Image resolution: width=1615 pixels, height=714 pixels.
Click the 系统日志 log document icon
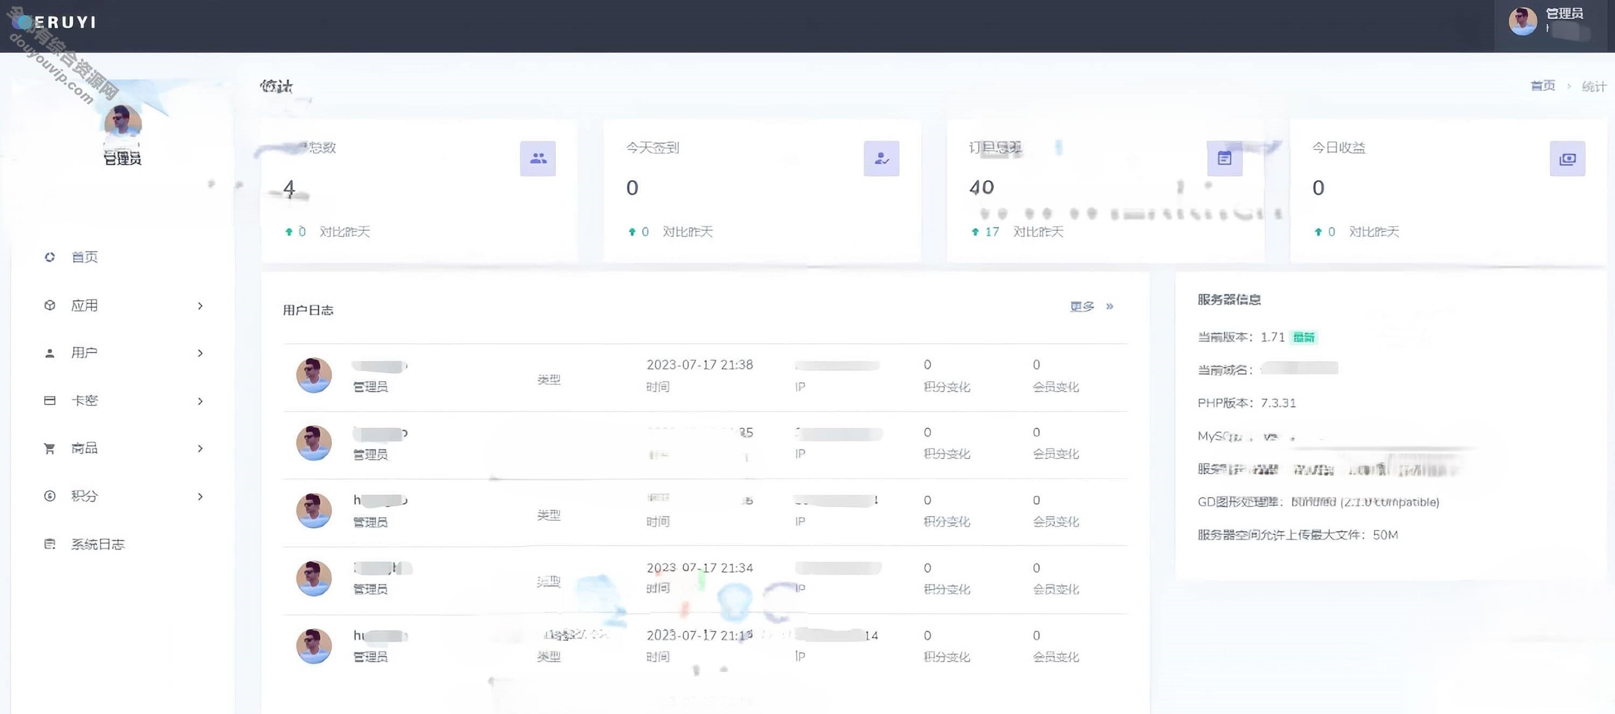(50, 544)
